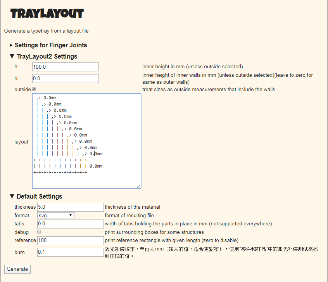Click the reference length input field
The width and height of the screenshot is (328, 282).
click(x=70, y=240)
